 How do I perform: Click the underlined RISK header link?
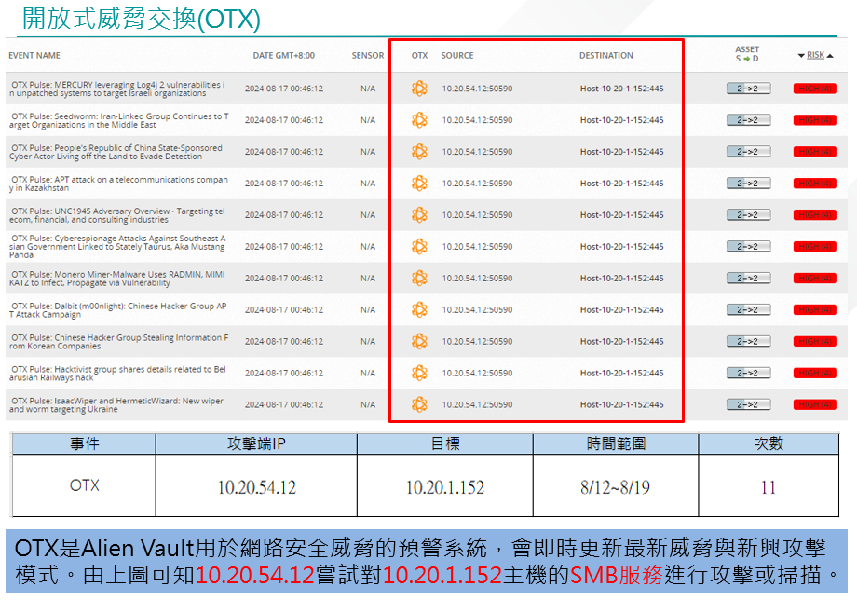[815, 55]
